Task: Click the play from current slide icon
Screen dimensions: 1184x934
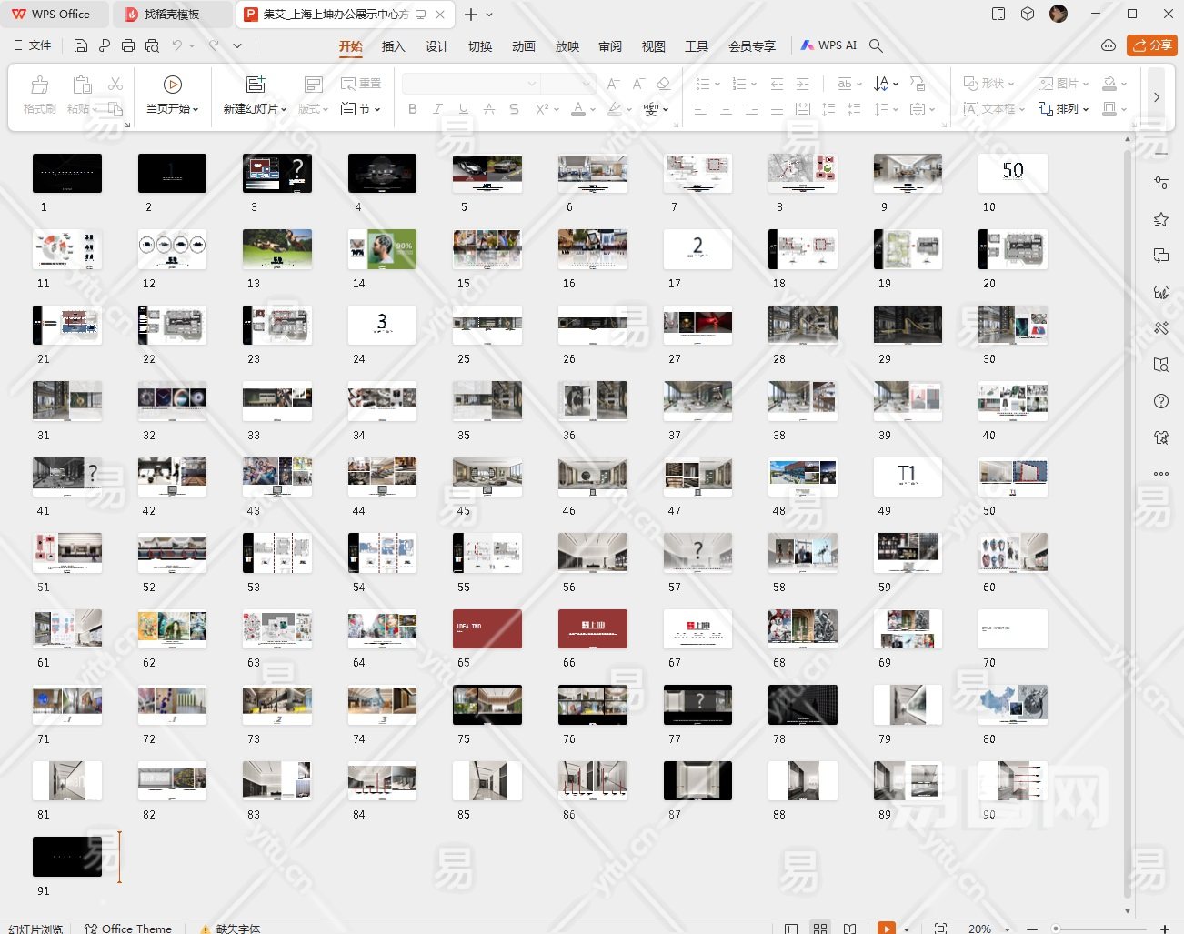Action: click(x=172, y=85)
